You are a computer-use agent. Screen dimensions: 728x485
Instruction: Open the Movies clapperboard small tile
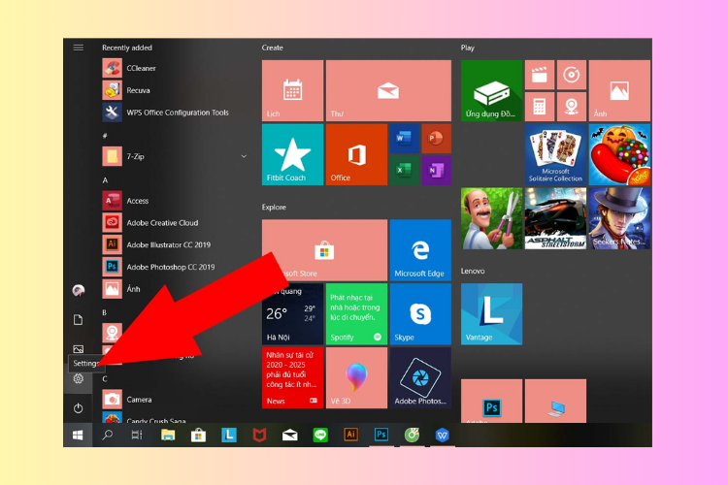tap(540, 75)
